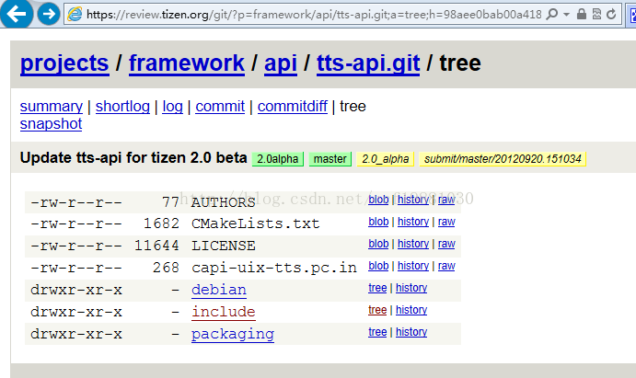The height and width of the screenshot is (378, 636).
Task: Open the framework breadcrumb link
Action: [x=187, y=63]
